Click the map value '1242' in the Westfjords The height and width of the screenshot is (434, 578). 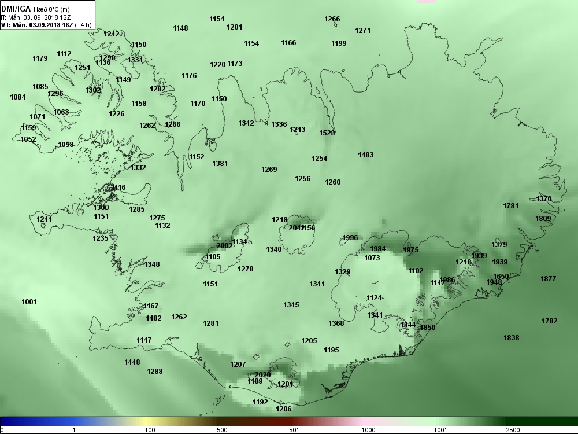click(x=112, y=34)
